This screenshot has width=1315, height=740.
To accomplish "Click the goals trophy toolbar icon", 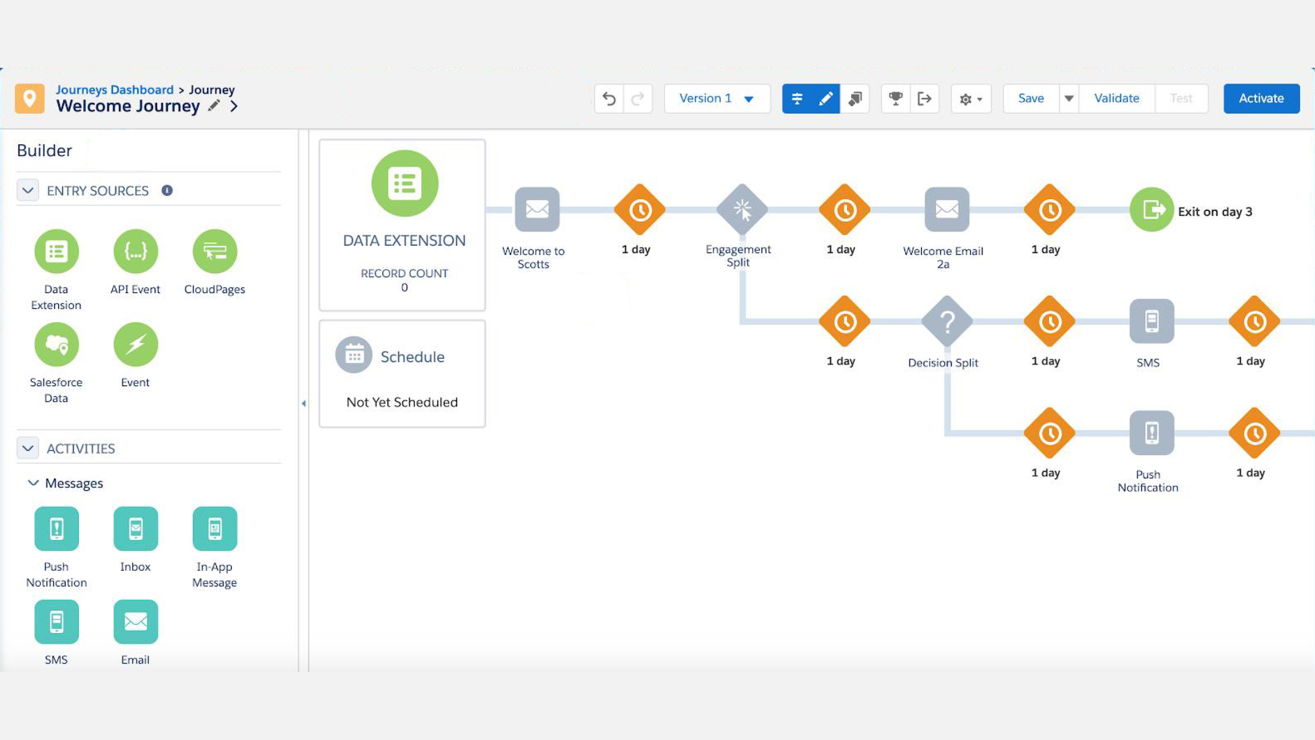I will 895,98.
